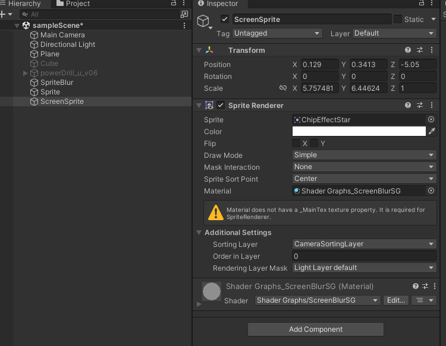446x346 pixels.
Task: Open the Layer dropdown Default
Action: pos(394,33)
